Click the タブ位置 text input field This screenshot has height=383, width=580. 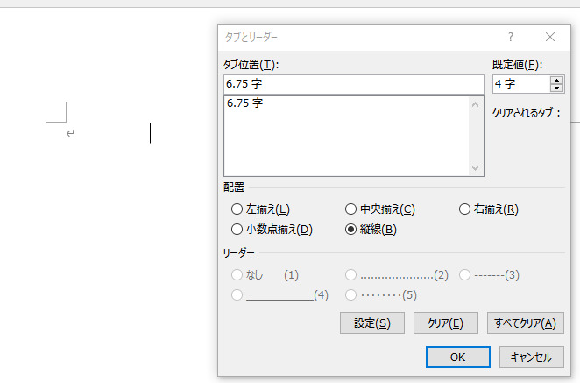[x=353, y=84]
